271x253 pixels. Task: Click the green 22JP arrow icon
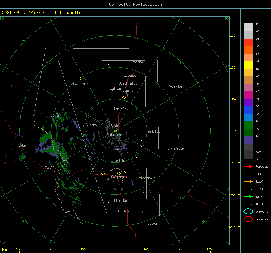point(248,196)
